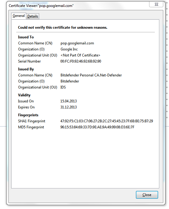This screenshot has width=169, height=209.
Task: Click the Issued On date 15.04.2013
Action: pos(68,101)
